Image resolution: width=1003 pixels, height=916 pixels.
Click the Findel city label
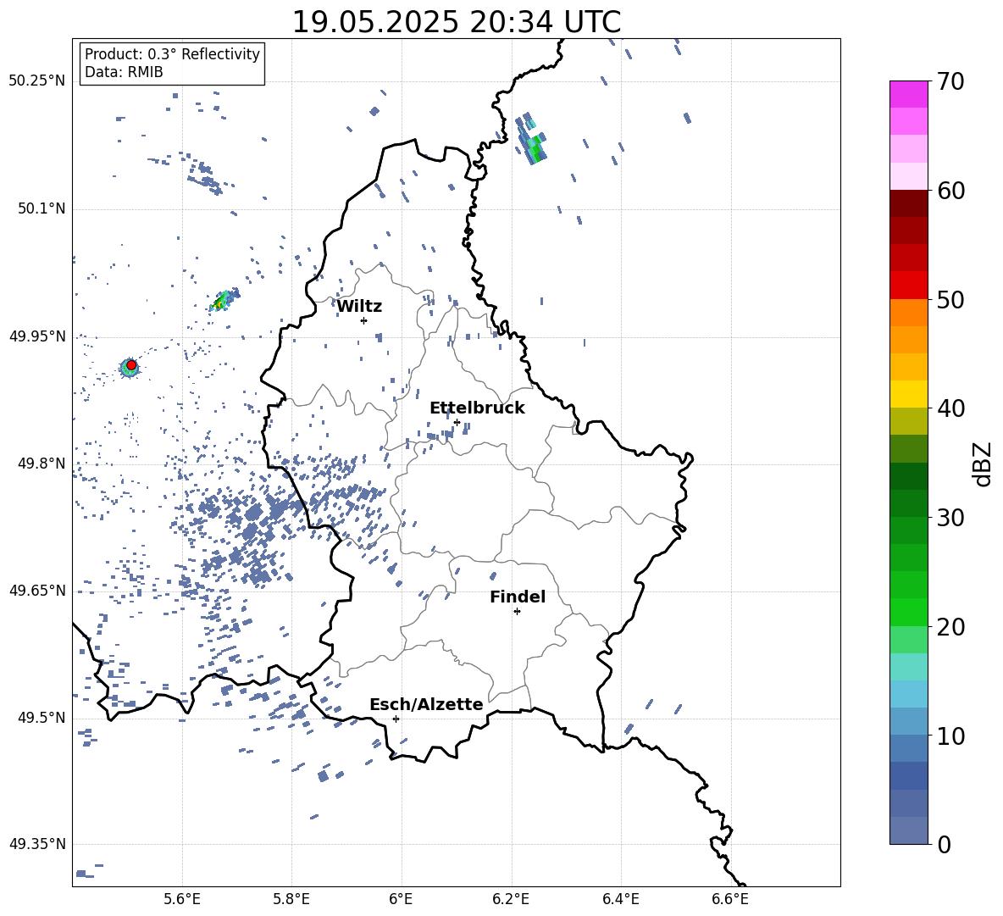[x=518, y=597]
